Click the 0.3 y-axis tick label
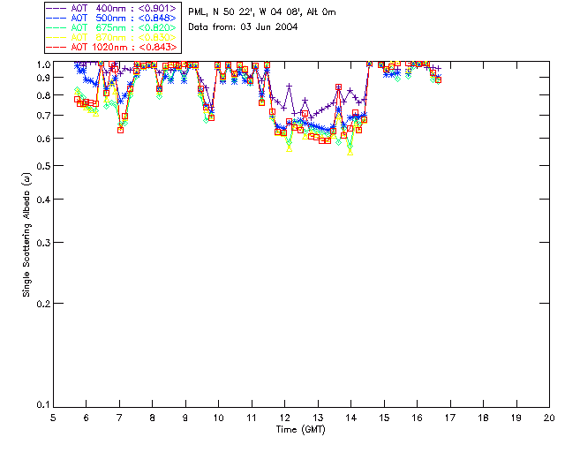 point(43,243)
